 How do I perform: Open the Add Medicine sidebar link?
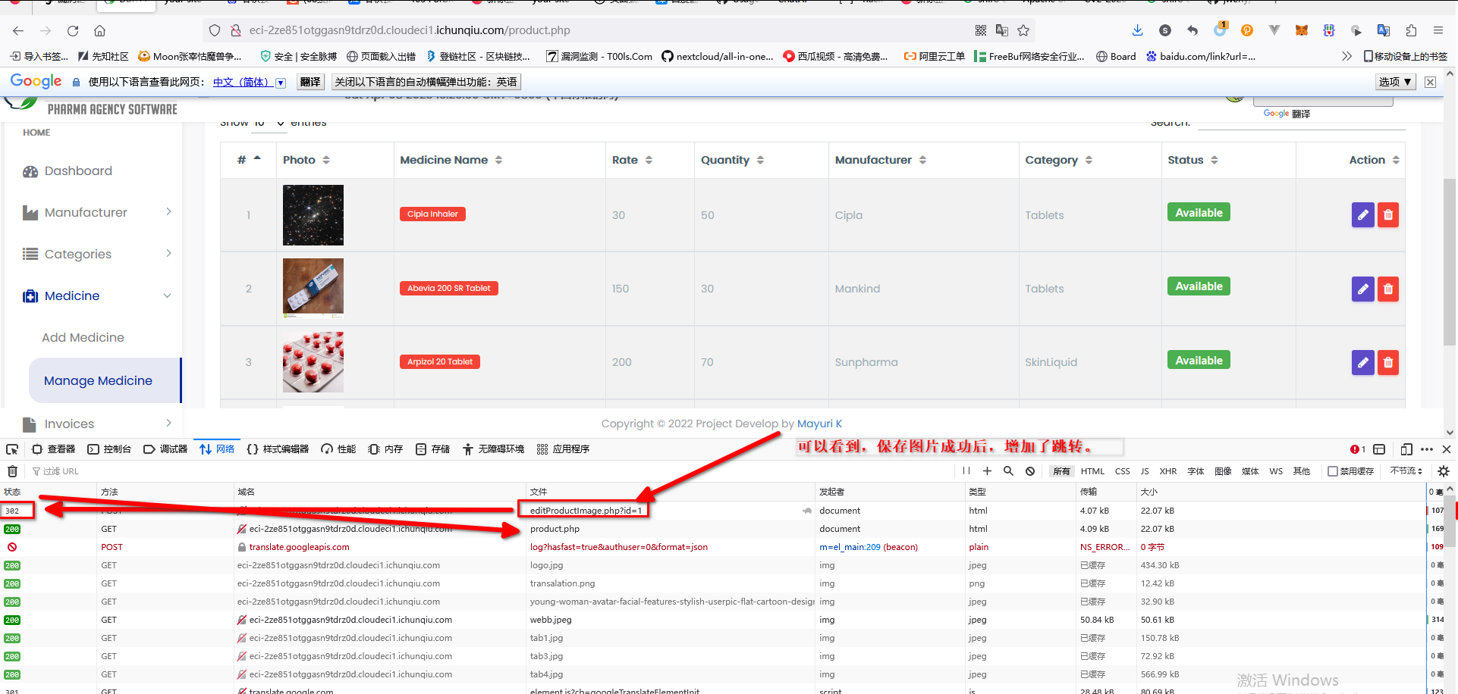click(x=83, y=338)
